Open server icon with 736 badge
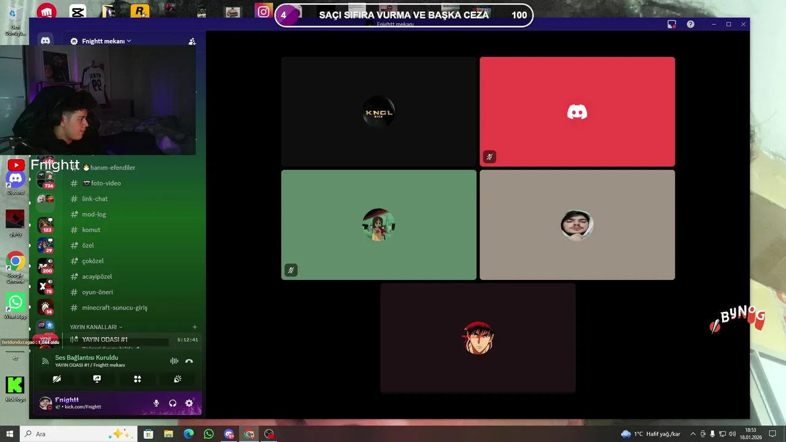 pos(45,180)
